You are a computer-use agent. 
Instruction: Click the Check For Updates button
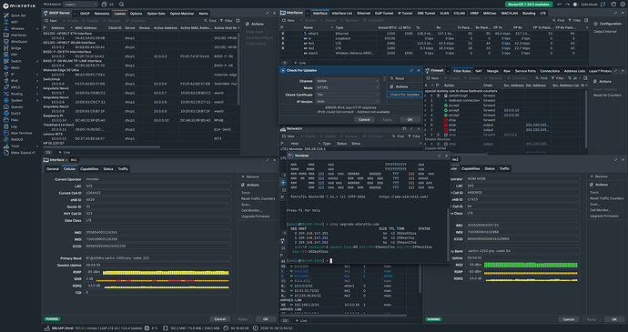tap(404, 95)
